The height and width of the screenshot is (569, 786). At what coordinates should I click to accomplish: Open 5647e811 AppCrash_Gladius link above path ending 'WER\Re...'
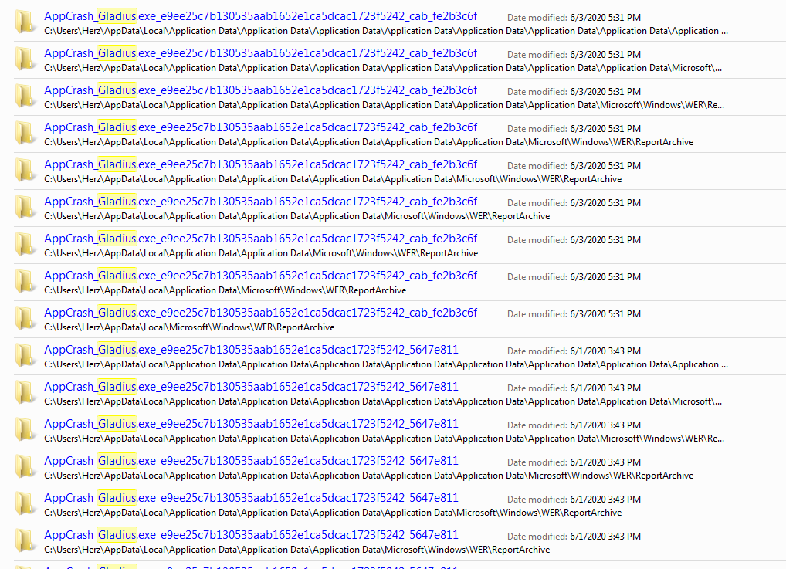[x=251, y=424]
